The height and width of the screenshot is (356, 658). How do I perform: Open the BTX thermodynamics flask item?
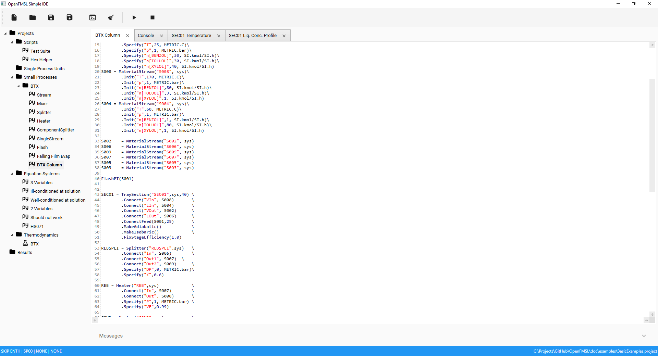(34, 244)
